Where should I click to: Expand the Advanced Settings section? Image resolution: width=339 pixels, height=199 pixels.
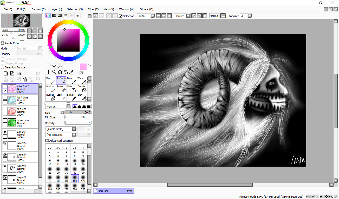[47, 141]
